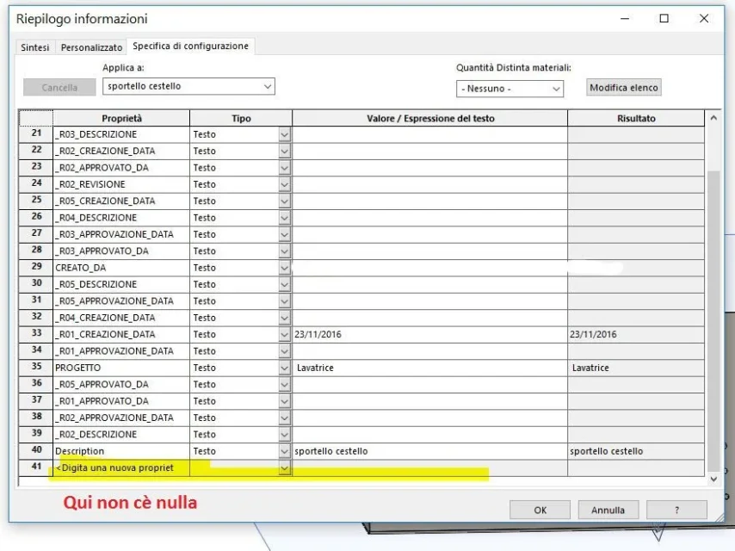Click the Proprietà column header

coord(121,118)
